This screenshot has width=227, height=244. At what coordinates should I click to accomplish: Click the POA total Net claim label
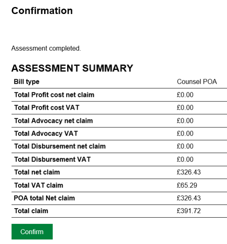pos(44,198)
